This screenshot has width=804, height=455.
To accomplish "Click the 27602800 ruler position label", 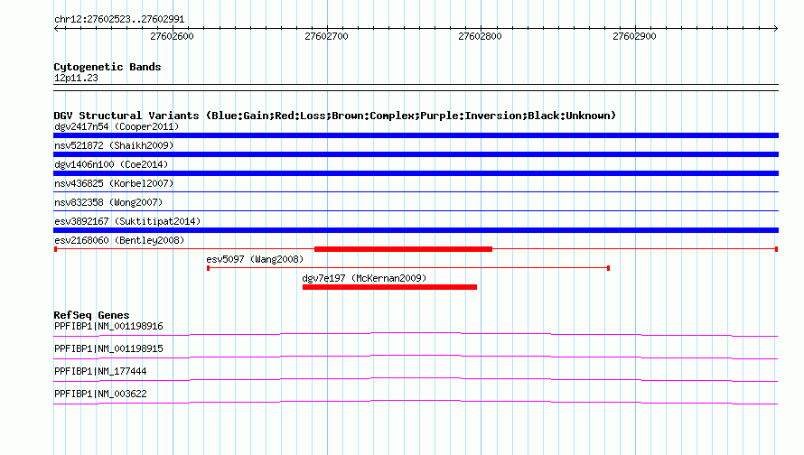I will 480,36.
